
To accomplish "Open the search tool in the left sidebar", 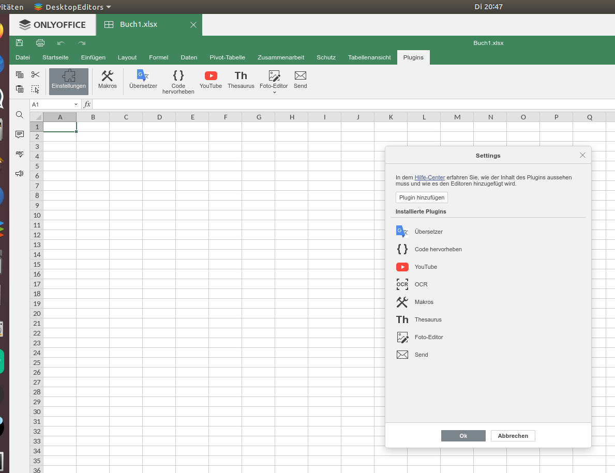I will (19, 114).
